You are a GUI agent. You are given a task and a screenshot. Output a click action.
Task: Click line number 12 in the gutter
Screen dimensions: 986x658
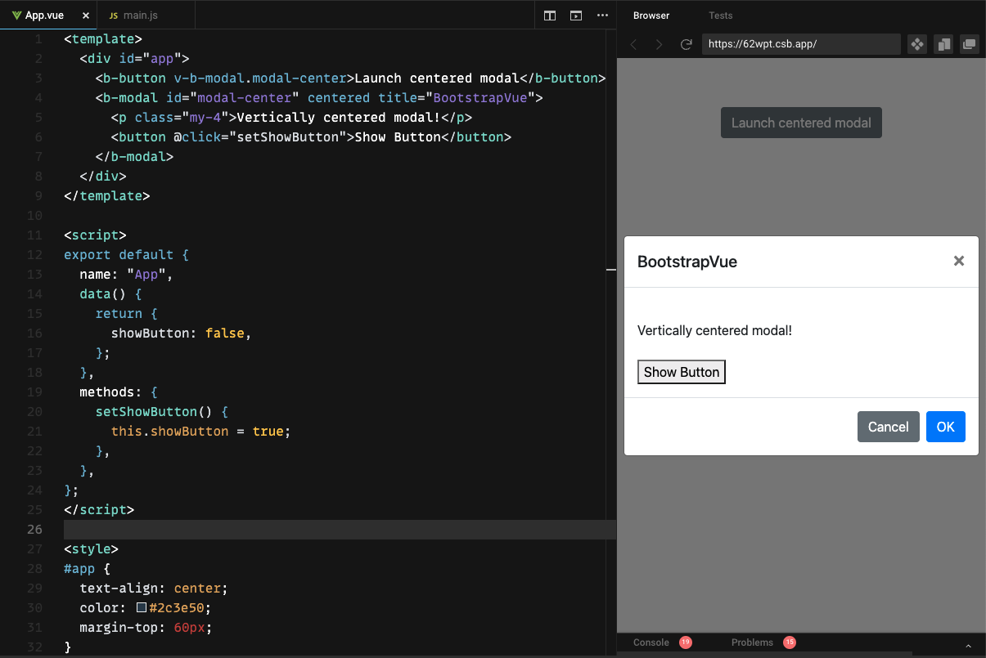click(34, 255)
